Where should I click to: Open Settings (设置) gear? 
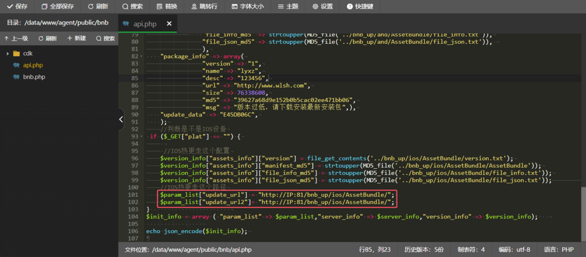coord(322,6)
